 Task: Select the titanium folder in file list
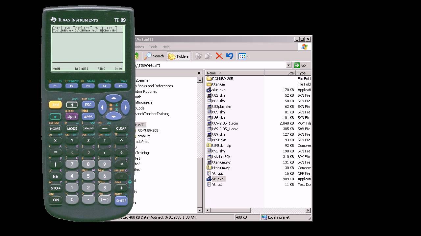point(216,84)
